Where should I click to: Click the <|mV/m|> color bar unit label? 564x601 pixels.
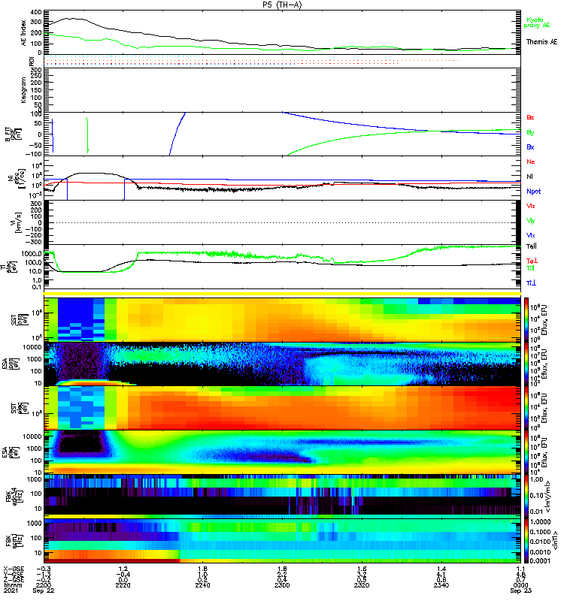tap(548, 497)
